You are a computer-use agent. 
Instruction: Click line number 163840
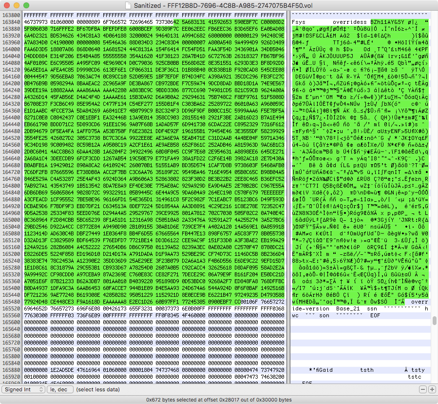tap(11, 22)
